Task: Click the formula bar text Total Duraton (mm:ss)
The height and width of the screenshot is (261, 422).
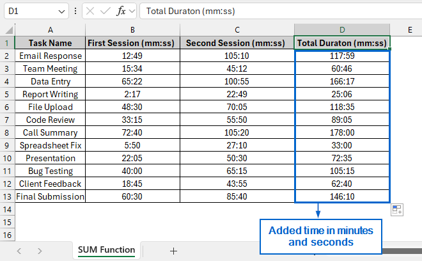Action: [191, 11]
